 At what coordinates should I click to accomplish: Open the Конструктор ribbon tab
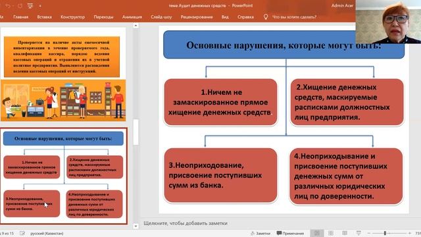pyautogui.click(x=72, y=17)
